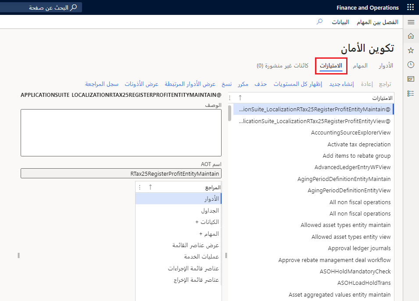Expand the hamburger navigation menu
The image size is (419, 301).
point(411,22)
